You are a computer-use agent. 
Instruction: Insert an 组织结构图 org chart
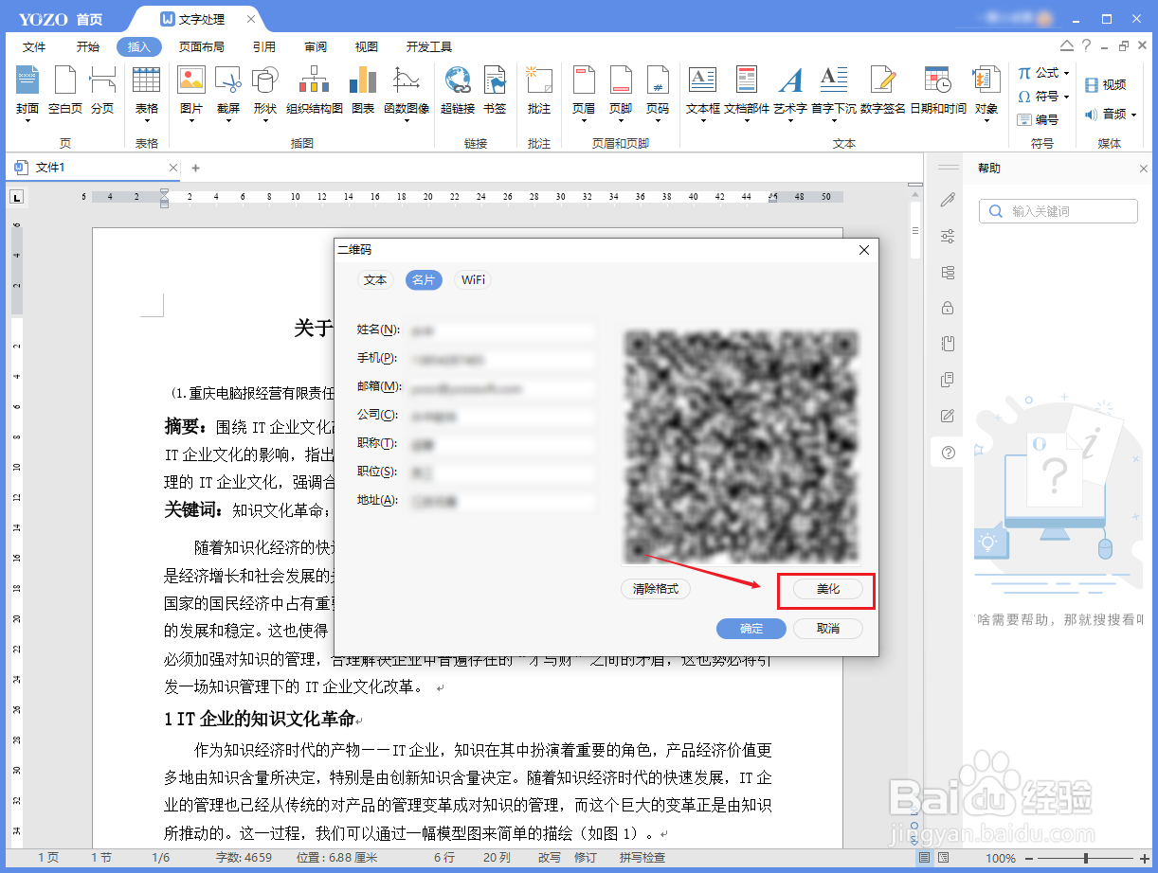315,92
